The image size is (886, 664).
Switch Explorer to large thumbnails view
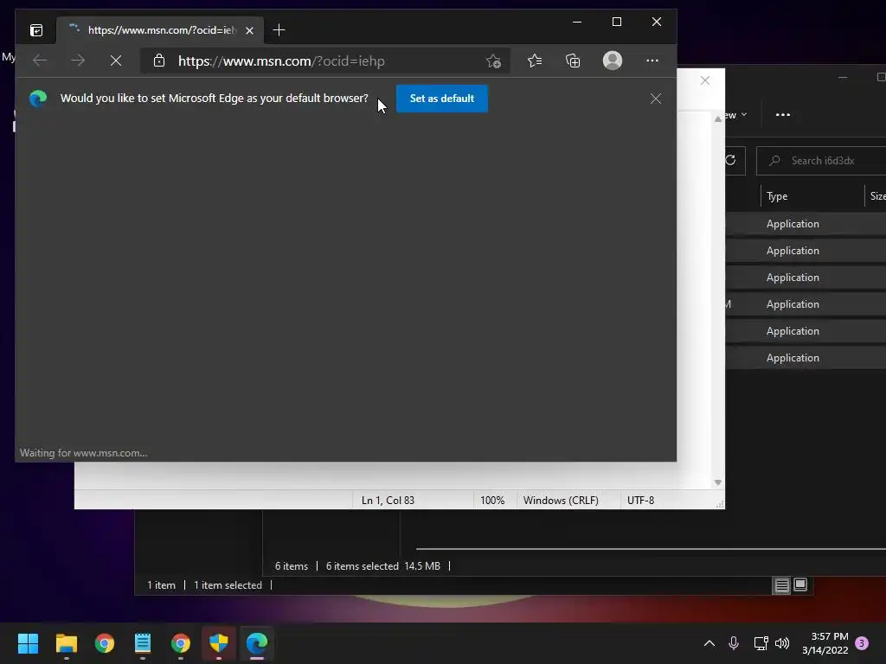[x=800, y=585]
